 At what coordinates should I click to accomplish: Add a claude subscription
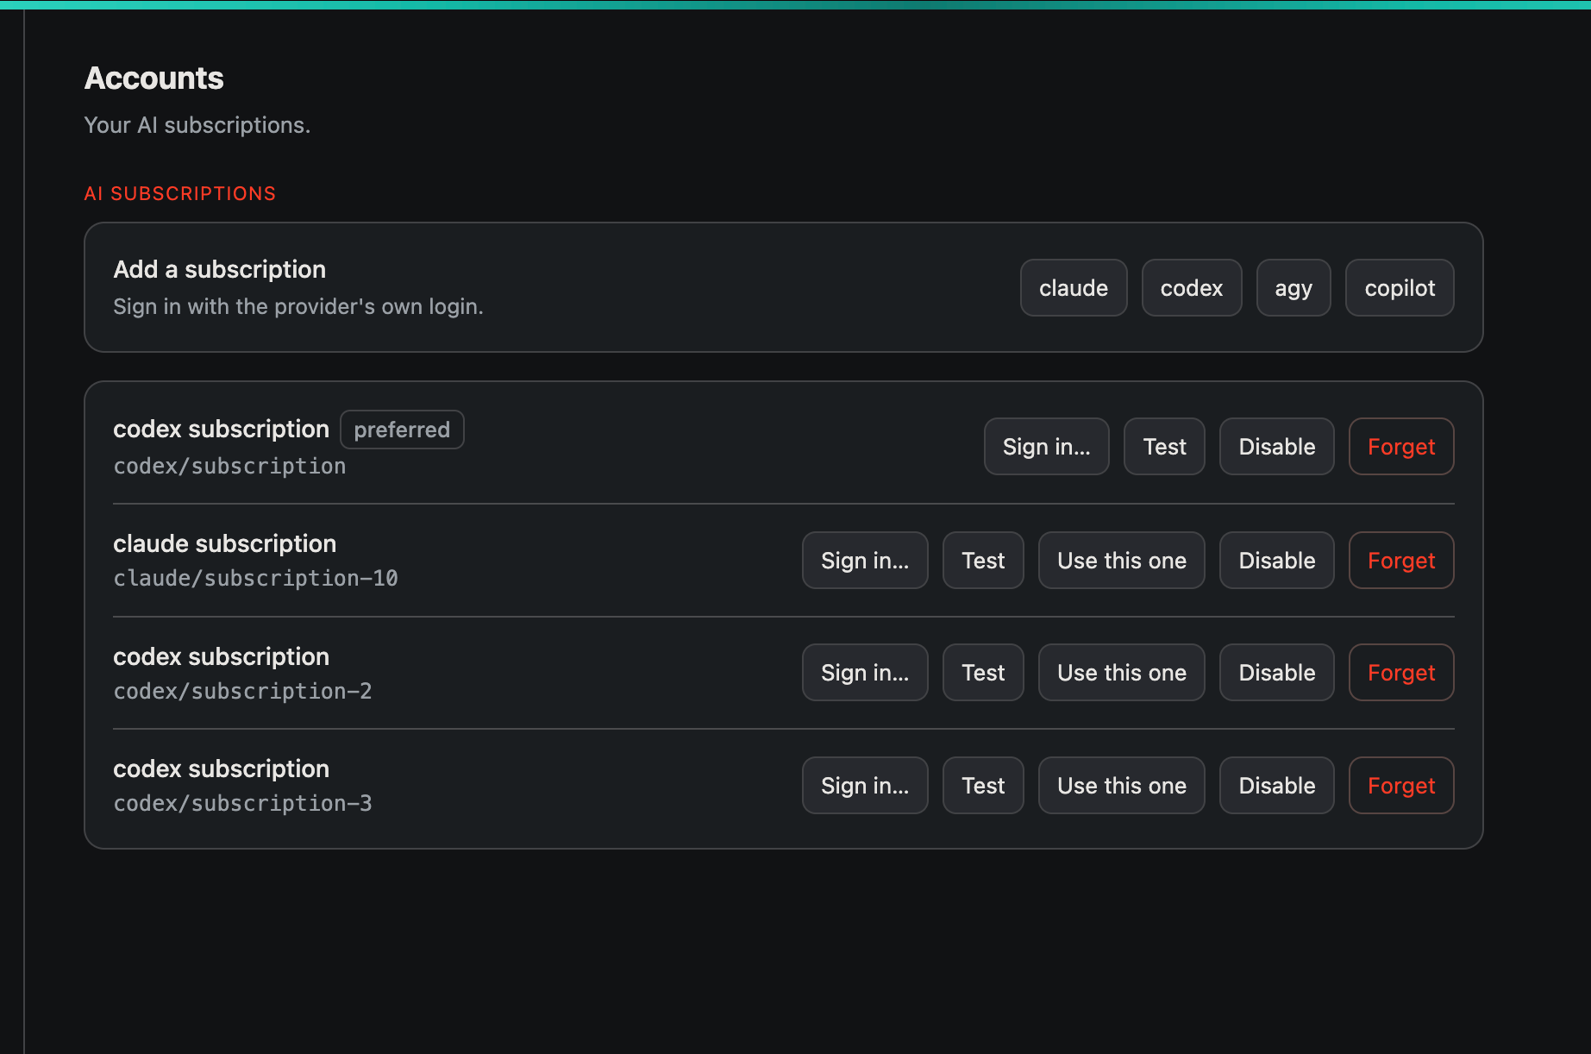(x=1074, y=288)
